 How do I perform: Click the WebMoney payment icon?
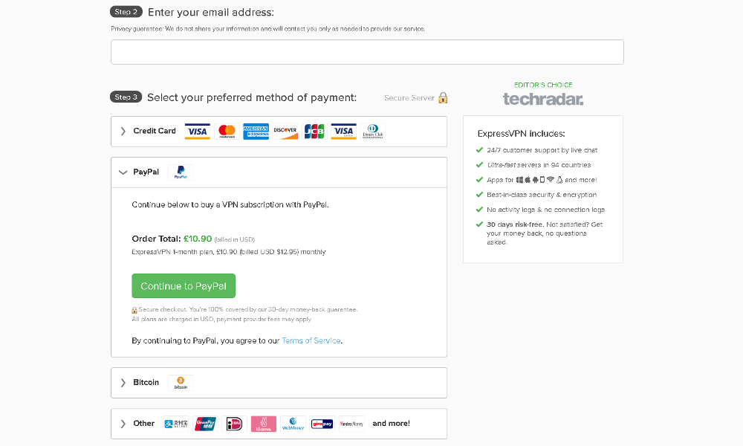coord(293,424)
